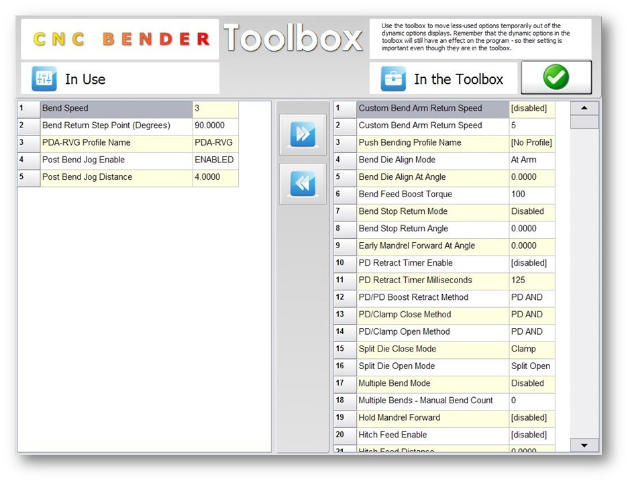Click the double left arrow move-to-in-use button
The width and height of the screenshot is (630, 483).
click(303, 184)
